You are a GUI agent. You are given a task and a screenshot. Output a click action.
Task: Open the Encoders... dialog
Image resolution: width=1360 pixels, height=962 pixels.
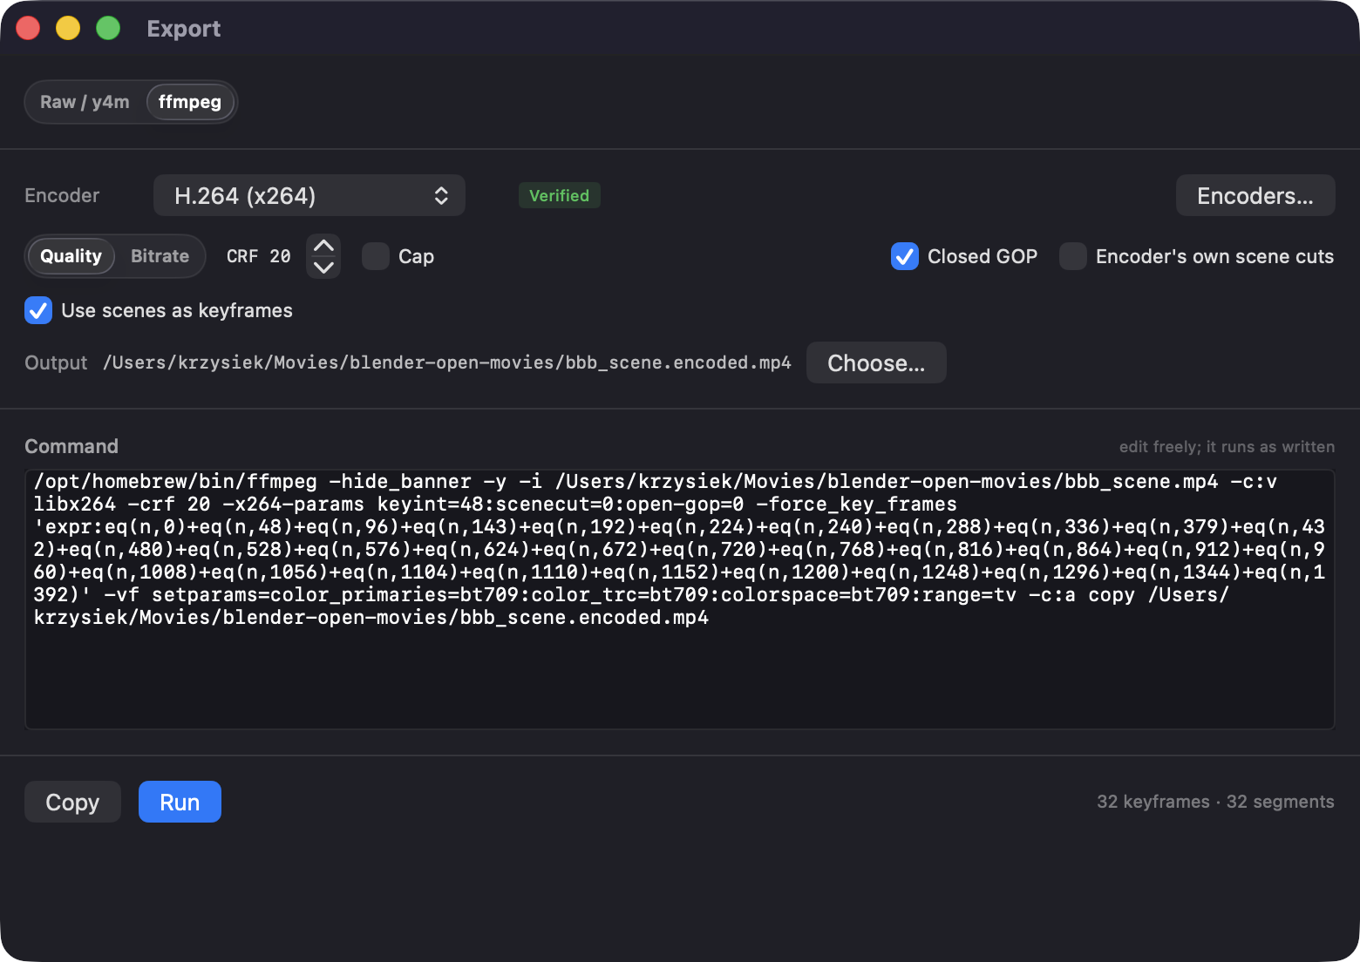click(x=1255, y=195)
